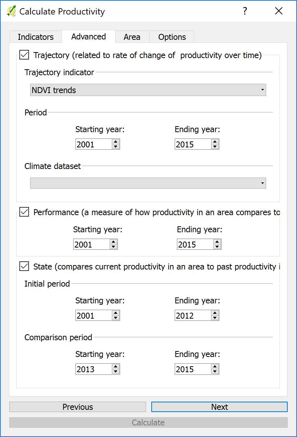Decrease Performance starting year with down arrow
This screenshot has height=437, width=297.
point(113,247)
